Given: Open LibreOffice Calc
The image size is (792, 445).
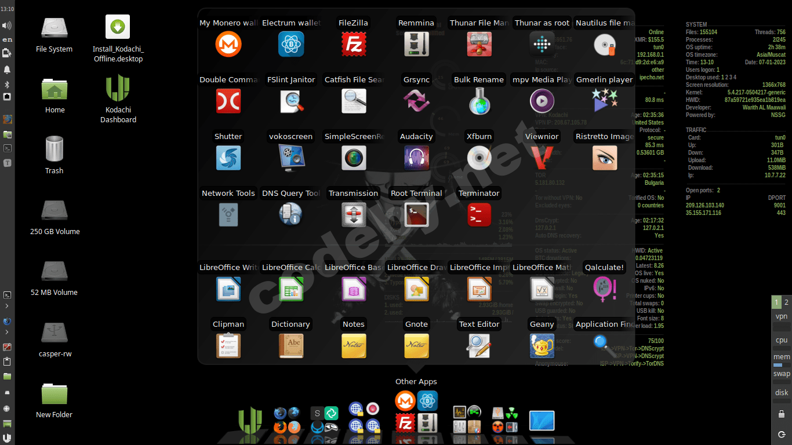Looking at the screenshot, I should 290,289.
